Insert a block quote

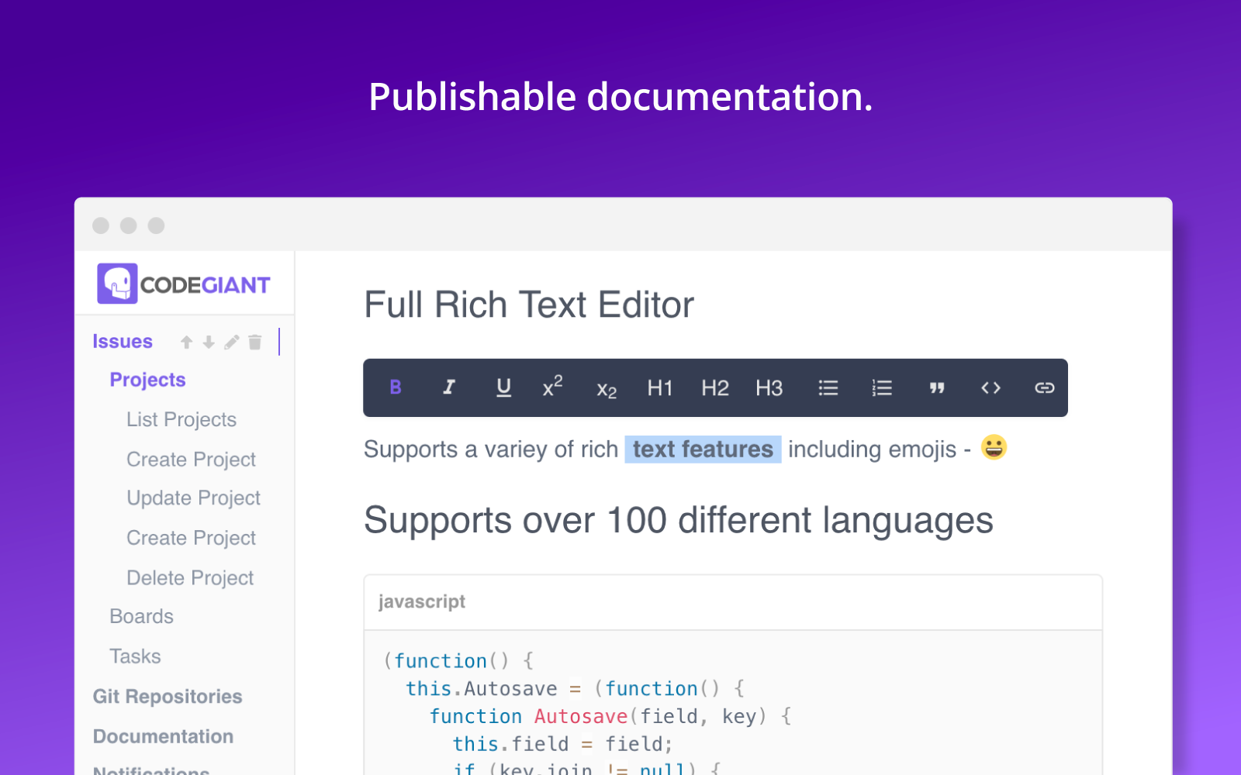pyautogui.click(x=937, y=387)
